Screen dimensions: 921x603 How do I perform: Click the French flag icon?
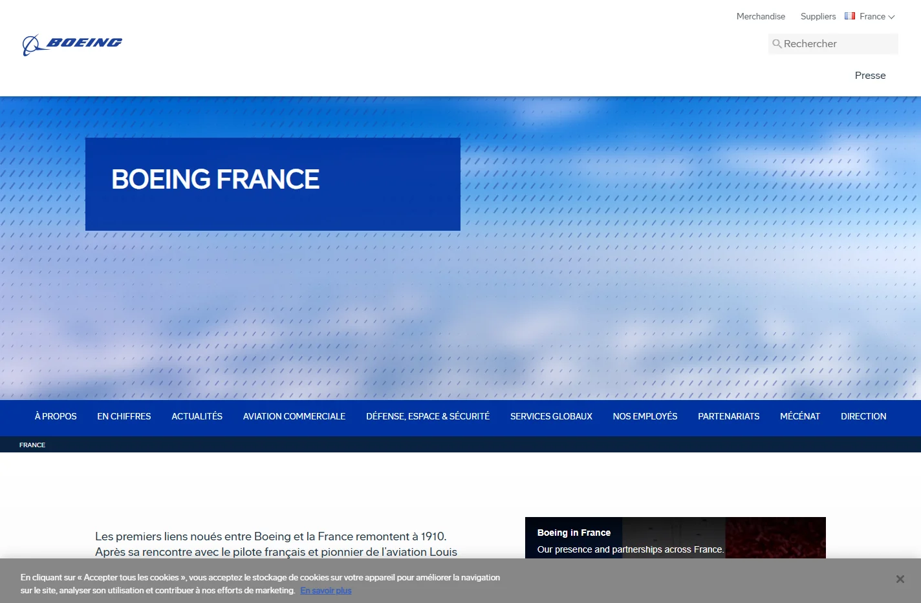pos(850,16)
